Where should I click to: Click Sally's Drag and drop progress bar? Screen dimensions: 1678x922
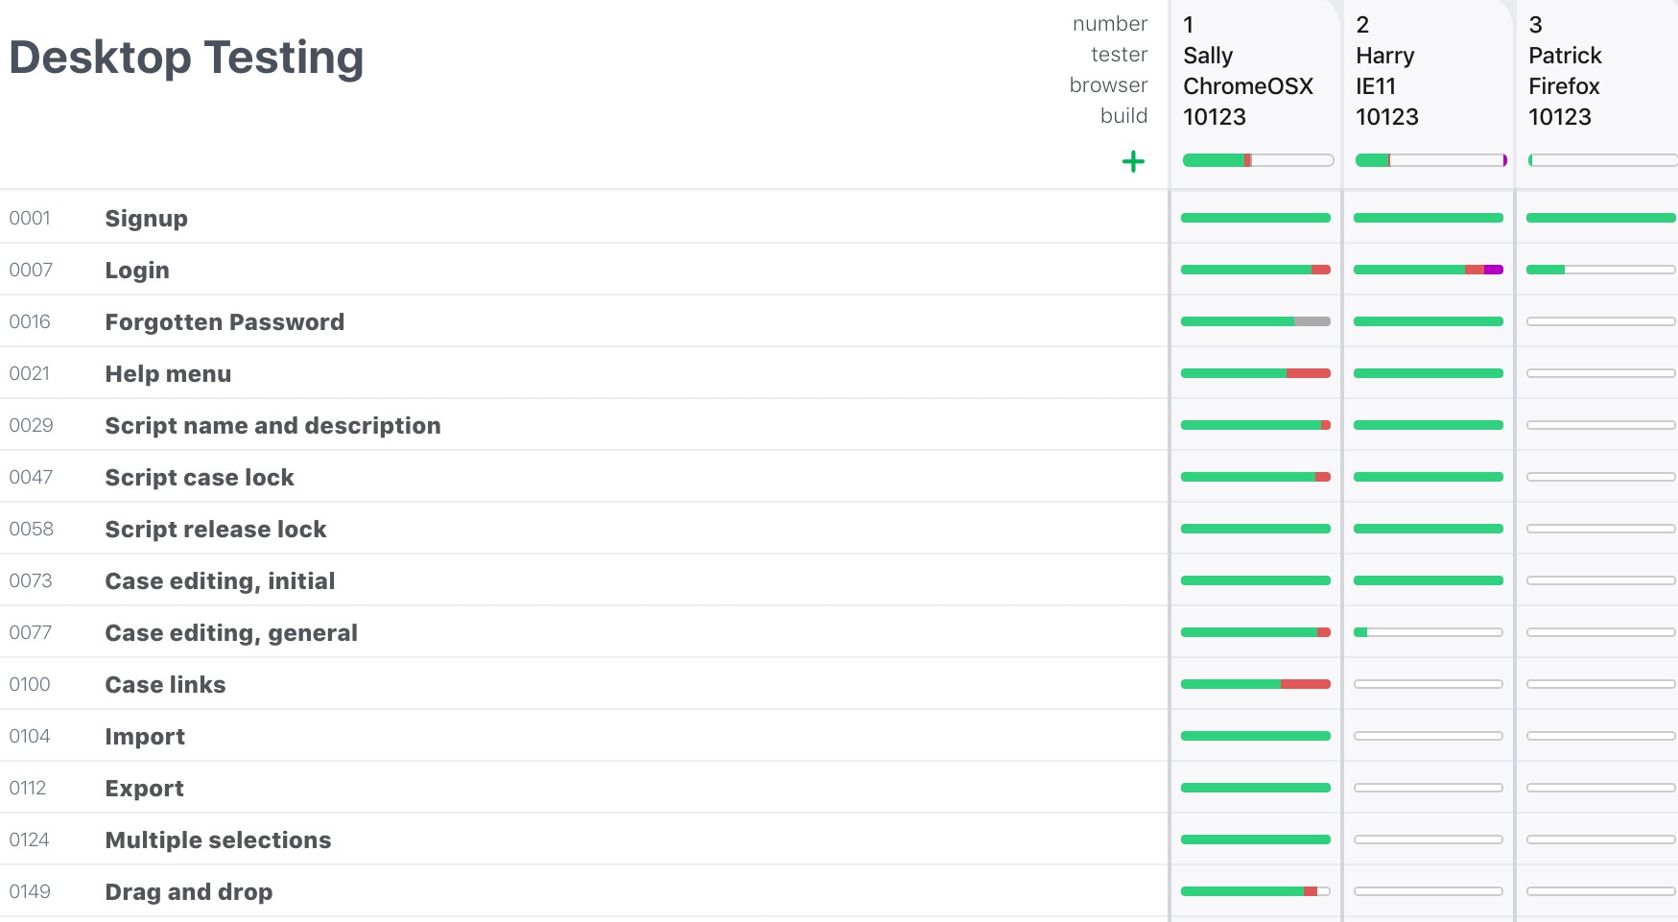(x=1256, y=891)
